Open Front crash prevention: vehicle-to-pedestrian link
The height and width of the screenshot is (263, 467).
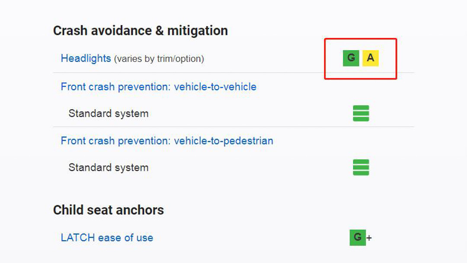click(x=167, y=141)
